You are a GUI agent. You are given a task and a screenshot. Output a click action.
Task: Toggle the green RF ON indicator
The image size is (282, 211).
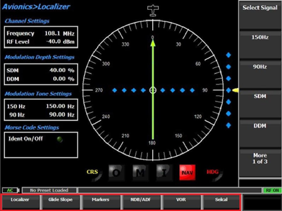point(271,190)
